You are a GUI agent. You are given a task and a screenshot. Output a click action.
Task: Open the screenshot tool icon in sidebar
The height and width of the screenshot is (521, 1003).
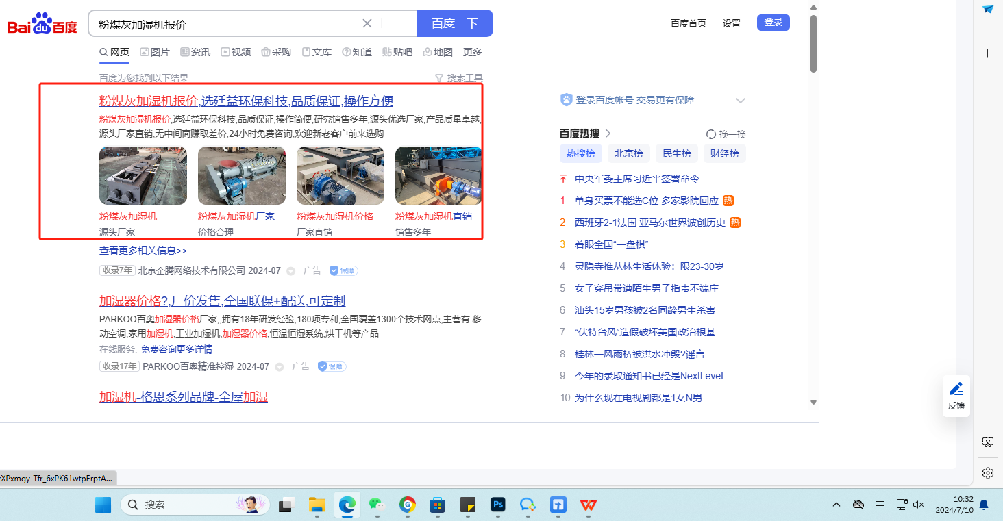[987, 442]
